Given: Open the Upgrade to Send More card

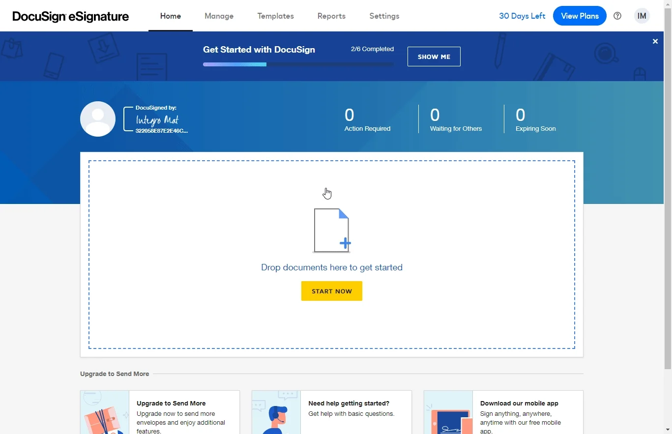Looking at the screenshot, I should [160, 412].
